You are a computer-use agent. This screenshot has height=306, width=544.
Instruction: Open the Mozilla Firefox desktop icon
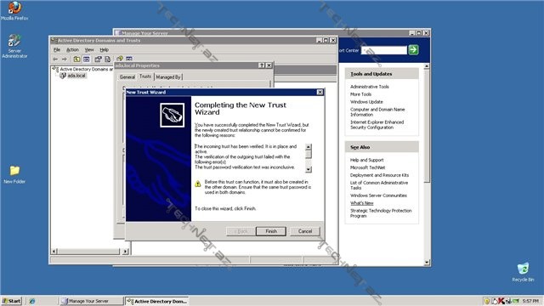tap(14, 11)
